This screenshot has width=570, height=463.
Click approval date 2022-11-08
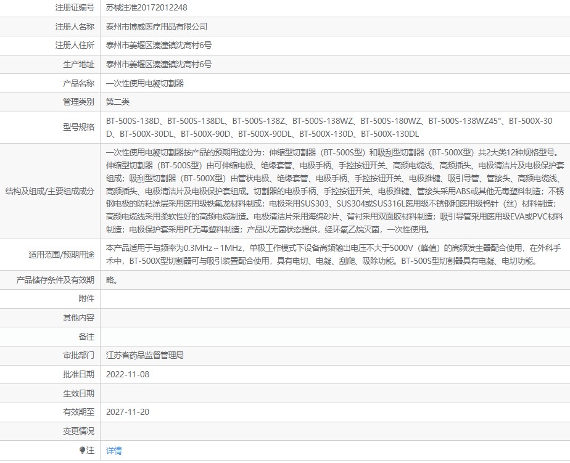coord(128,374)
